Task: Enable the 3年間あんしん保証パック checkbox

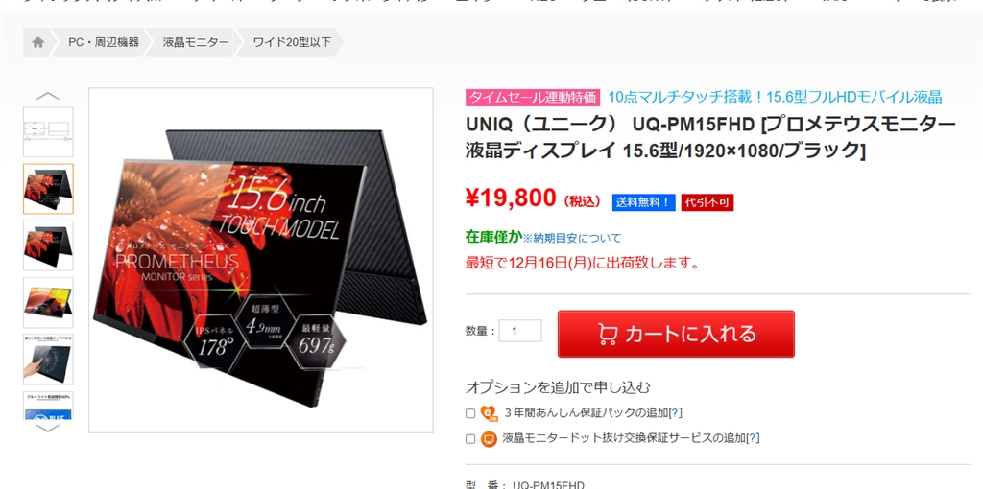Action: click(x=470, y=413)
